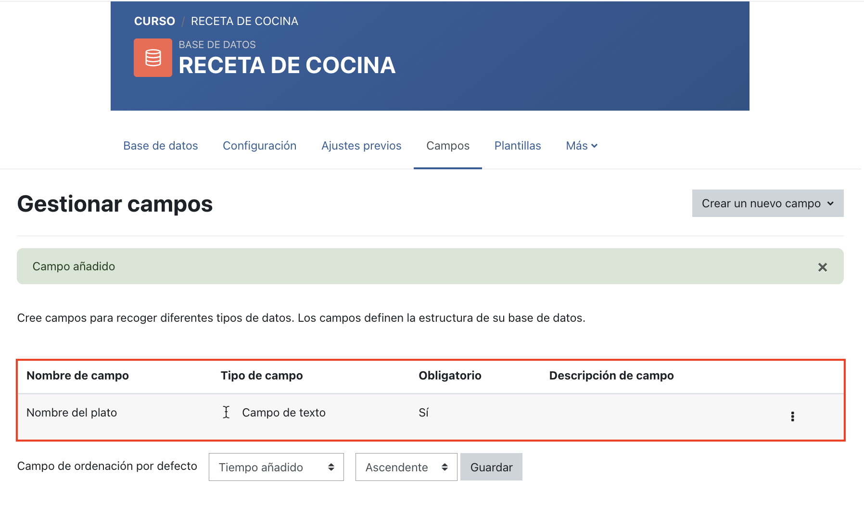Open the Ascendente order dropdown
Viewport: 864px width, 505px height.
click(406, 467)
